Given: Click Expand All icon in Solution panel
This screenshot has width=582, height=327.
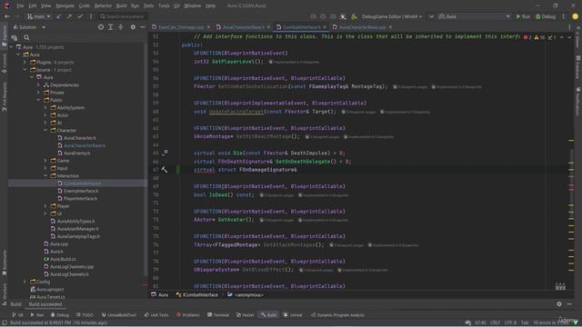Looking at the screenshot, I should [x=111, y=27].
